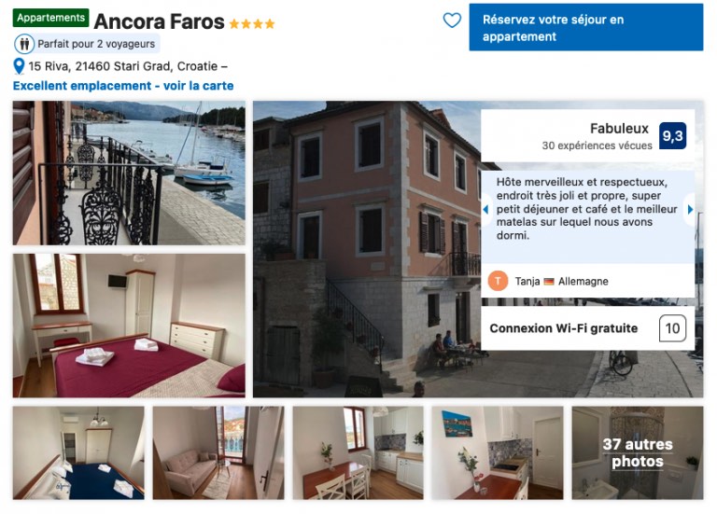Click the Wi-Fi score 10 badge
Screen dimensions: 717x514
(672, 328)
